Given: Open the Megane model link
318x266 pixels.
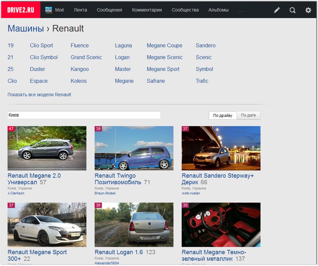Looking at the screenshot, I should pos(124,81).
